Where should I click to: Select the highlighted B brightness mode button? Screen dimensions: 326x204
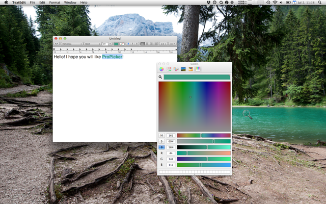pyautogui.click(x=161, y=147)
